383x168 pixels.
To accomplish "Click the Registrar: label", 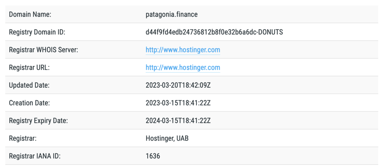I will 23,139.
